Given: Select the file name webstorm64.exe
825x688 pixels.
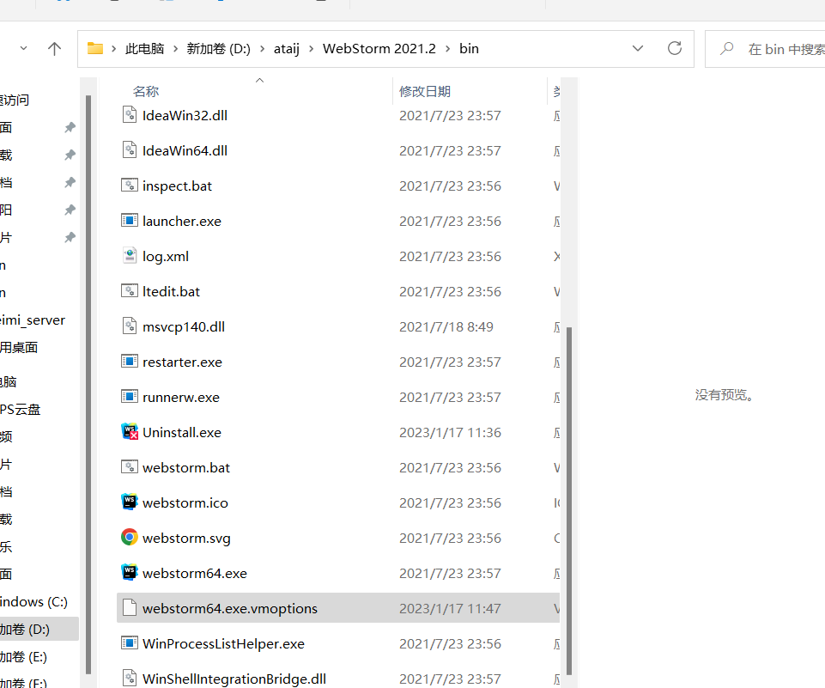Looking at the screenshot, I should pyautogui.click(x=195, y=573).
